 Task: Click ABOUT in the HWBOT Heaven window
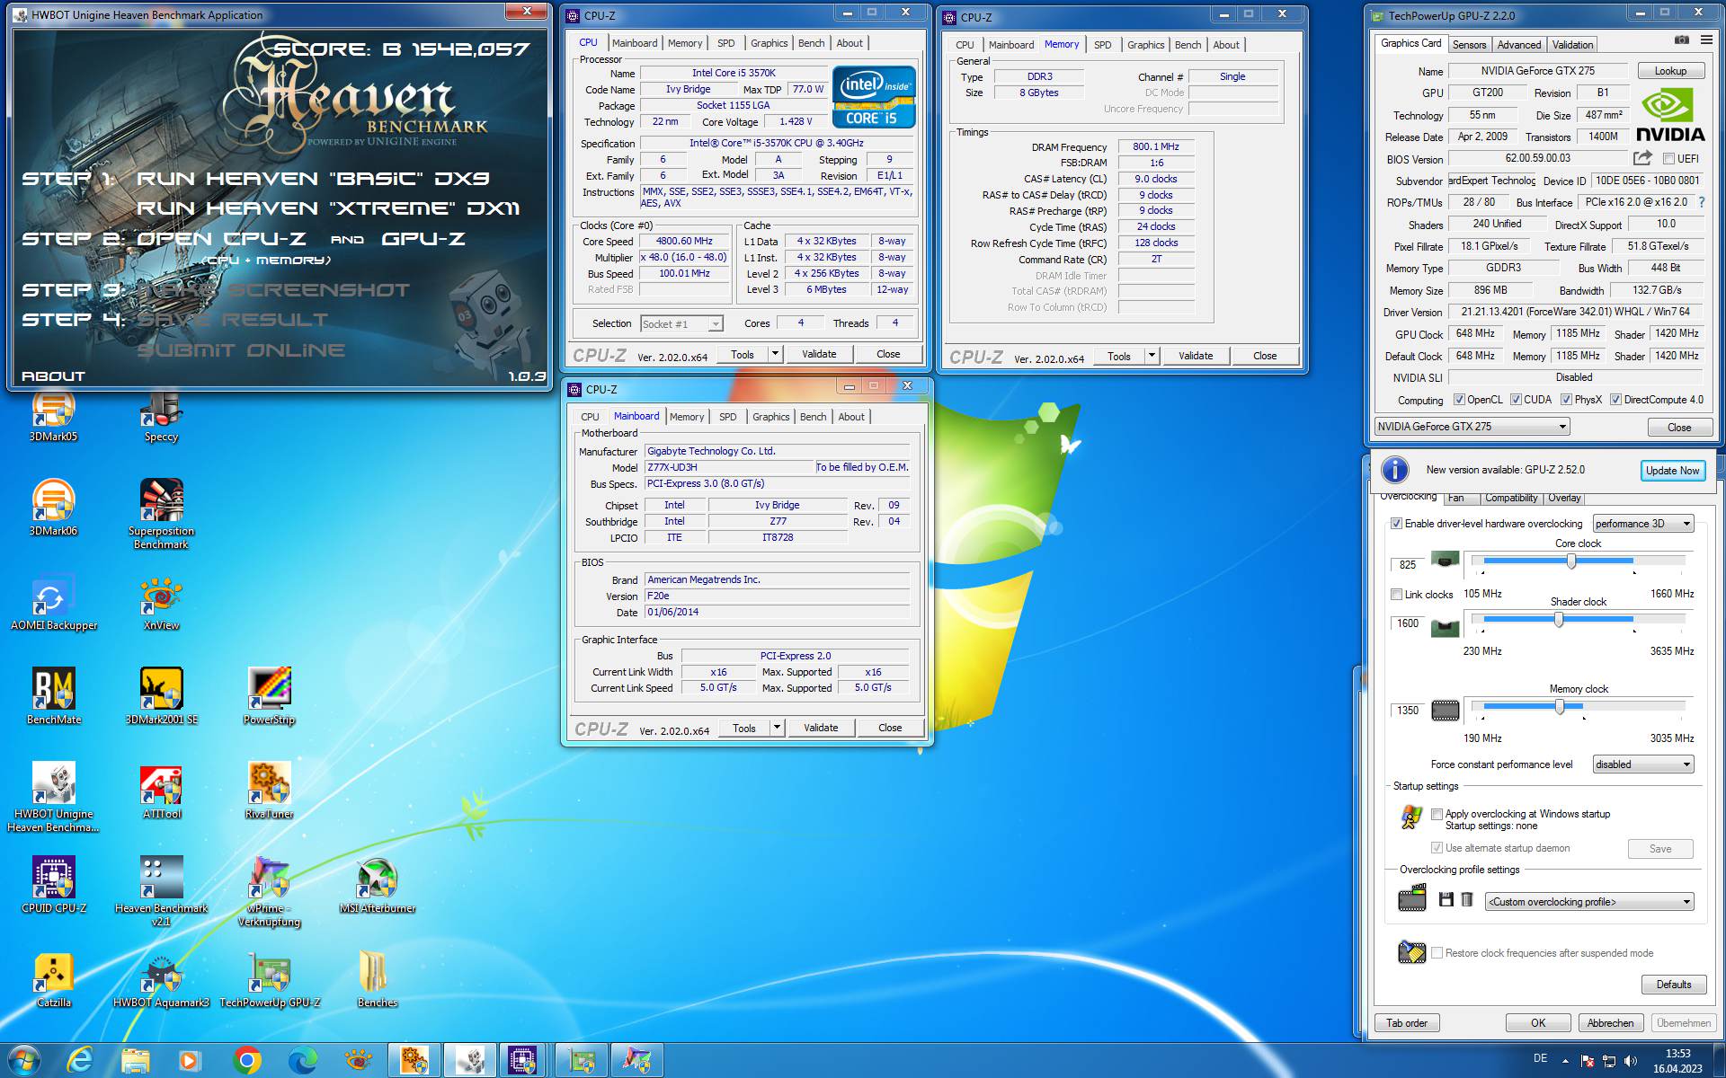click(x=53, y=376)
